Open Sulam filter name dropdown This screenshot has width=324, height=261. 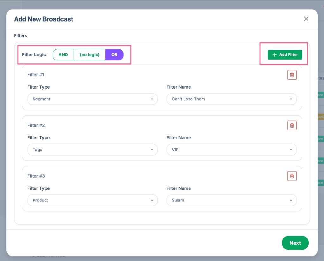(231, 200)
